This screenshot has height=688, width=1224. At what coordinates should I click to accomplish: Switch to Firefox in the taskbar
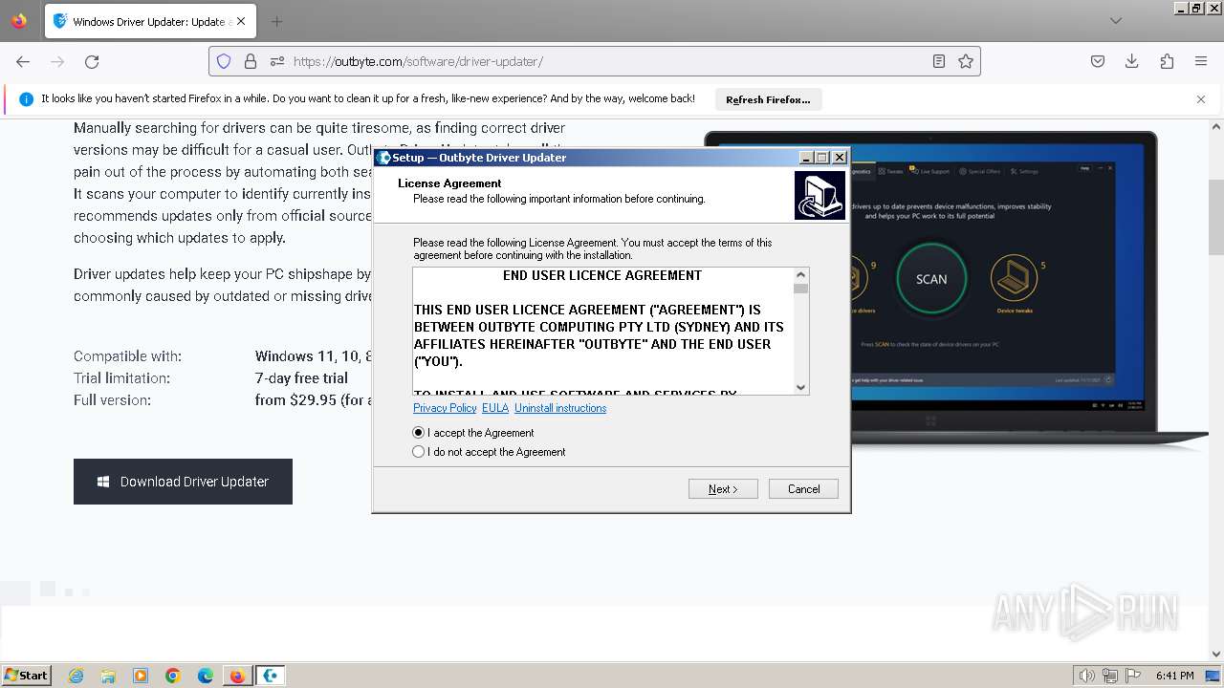pyautogui.click(x=237, y=676)
